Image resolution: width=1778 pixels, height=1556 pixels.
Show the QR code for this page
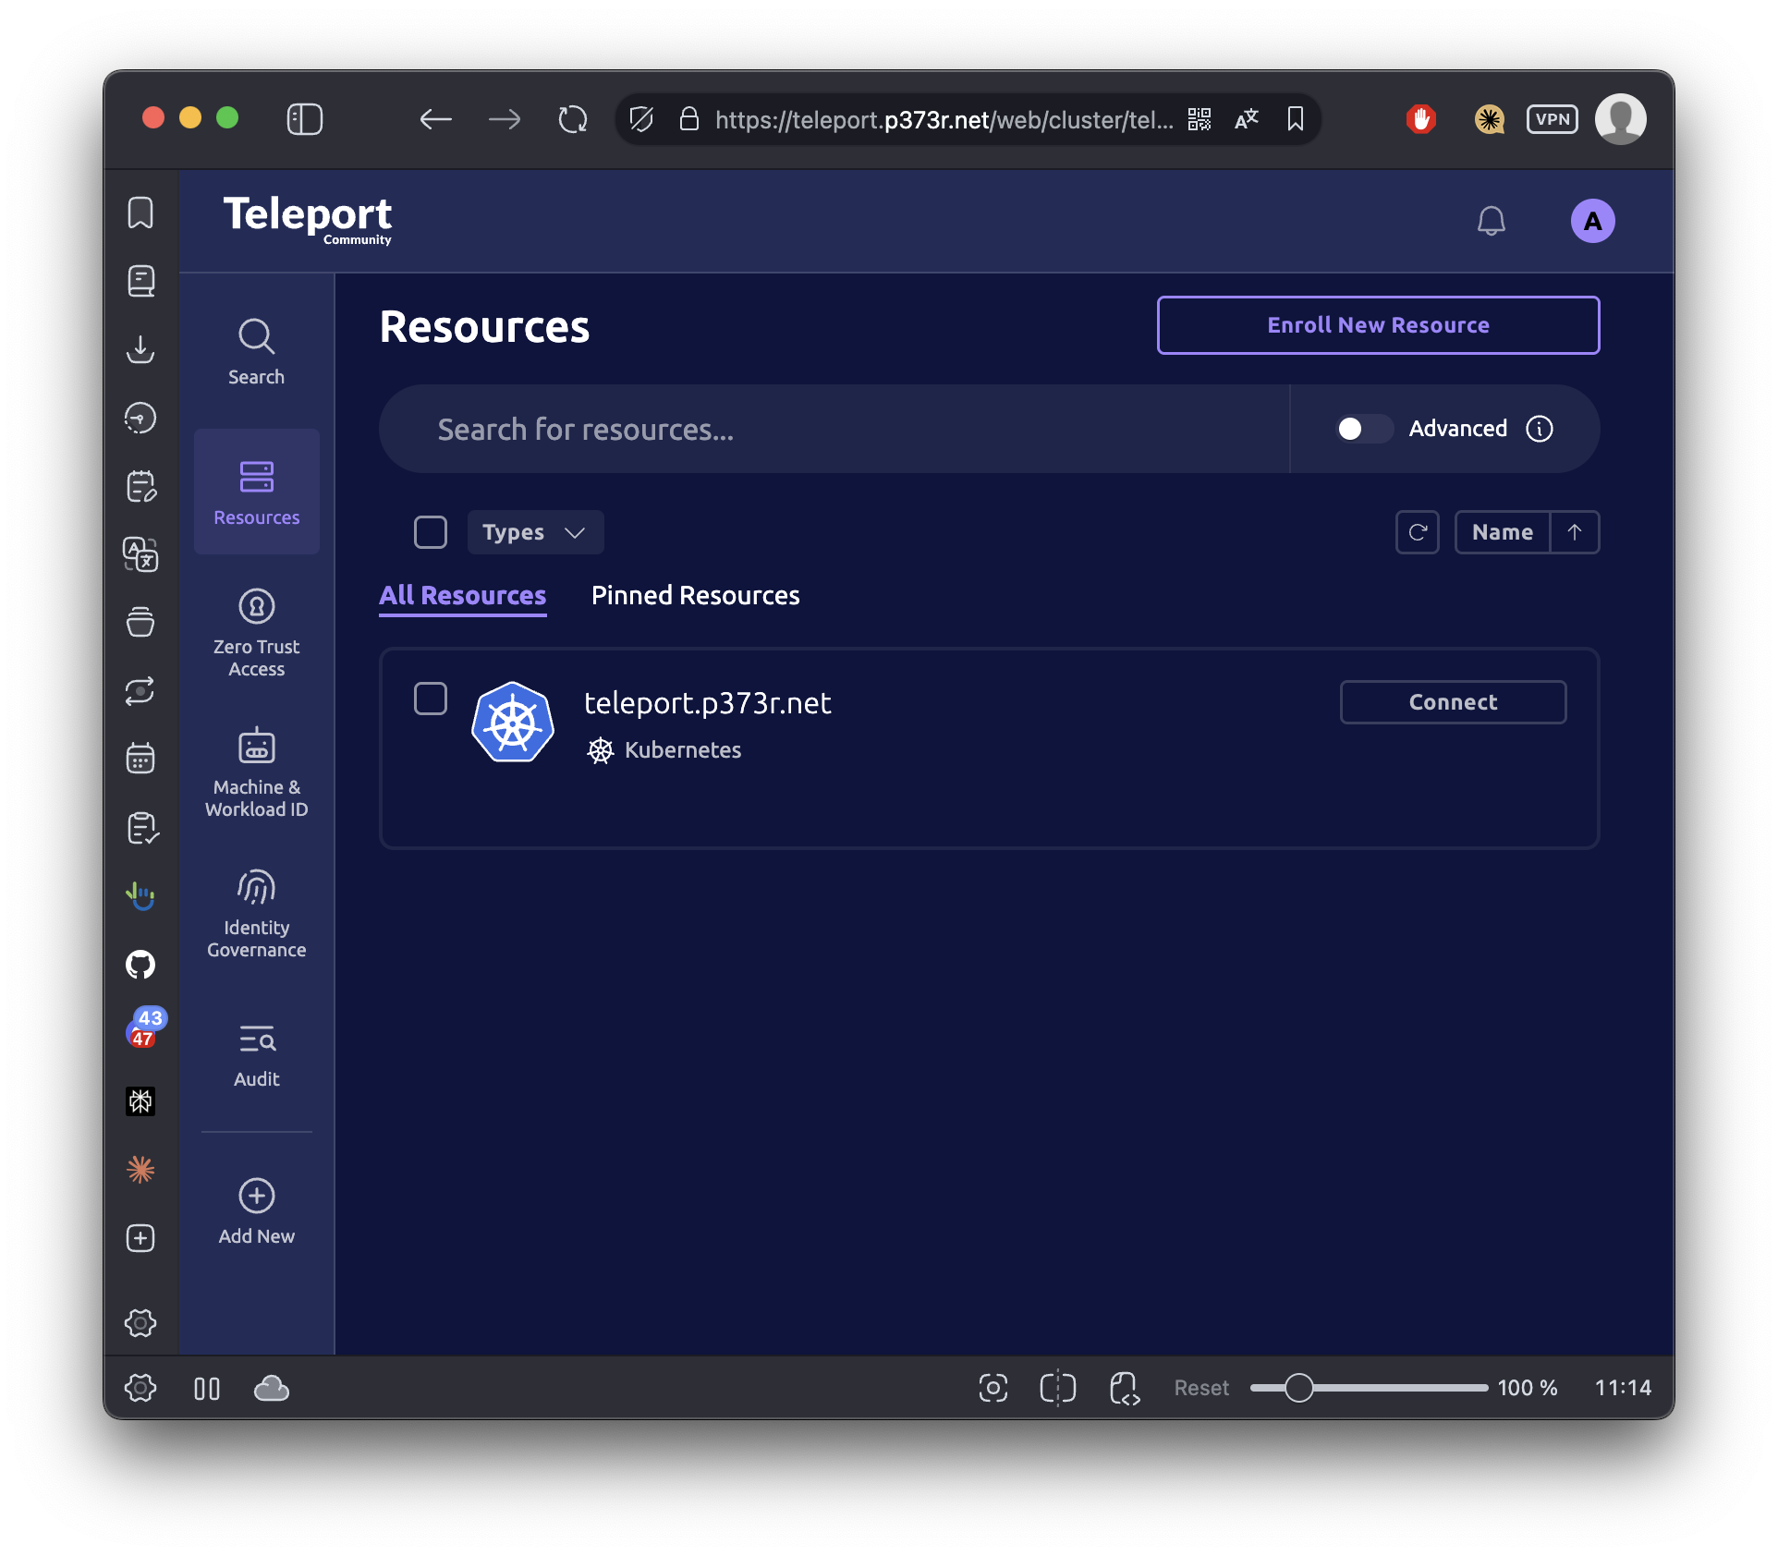[1199, 119]
